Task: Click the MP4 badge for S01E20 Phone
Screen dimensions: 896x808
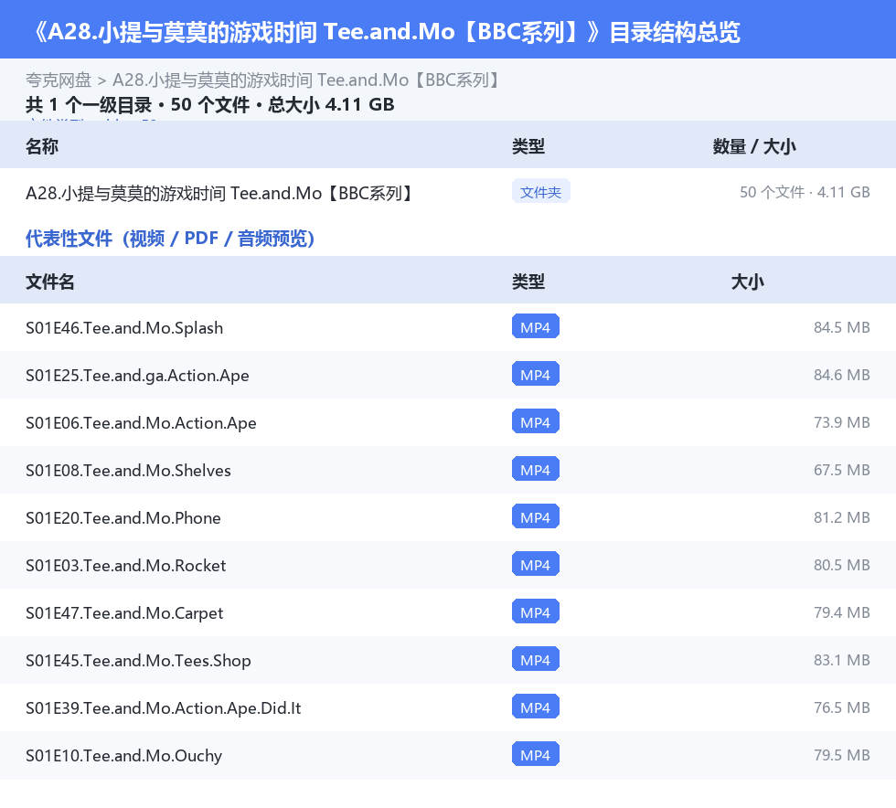Action: click(x=536, y=516)
